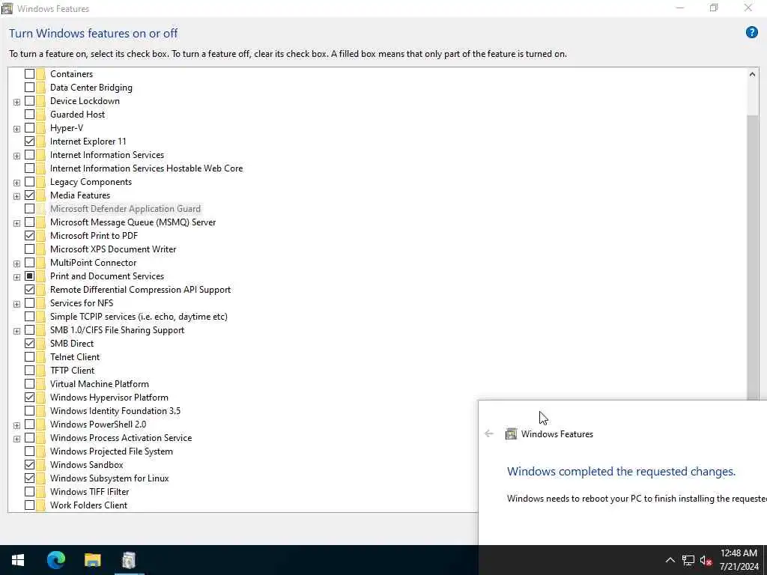Uncheck Windows Subsystem for Linux
This screenshot has width=767, height=575.
tap(29, 478)
